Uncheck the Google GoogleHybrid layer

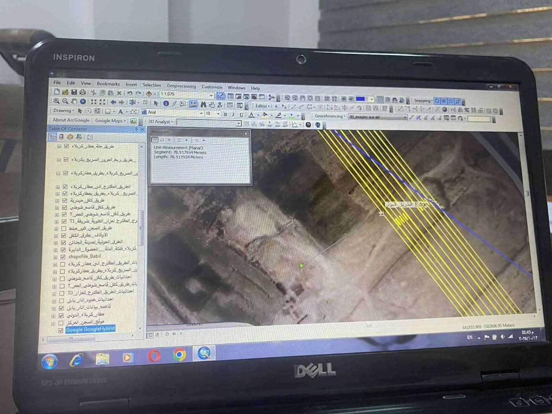tap(61, 330)
